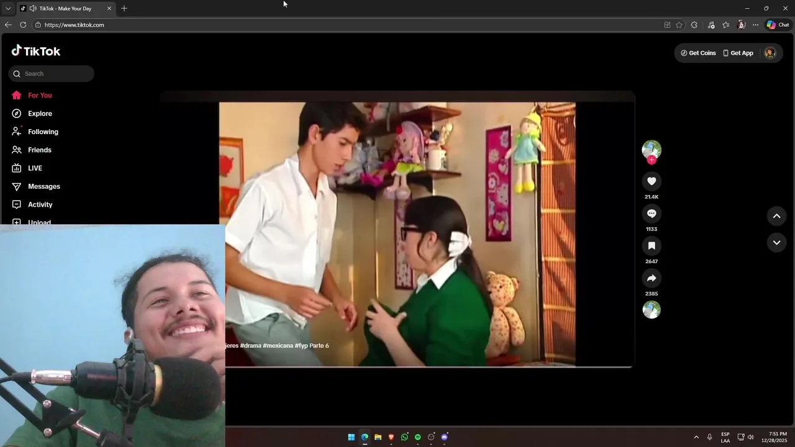Image resolution: width=795 pixels, height=447 pixels.
Task: Click Get App button
Action: point(738,53)
